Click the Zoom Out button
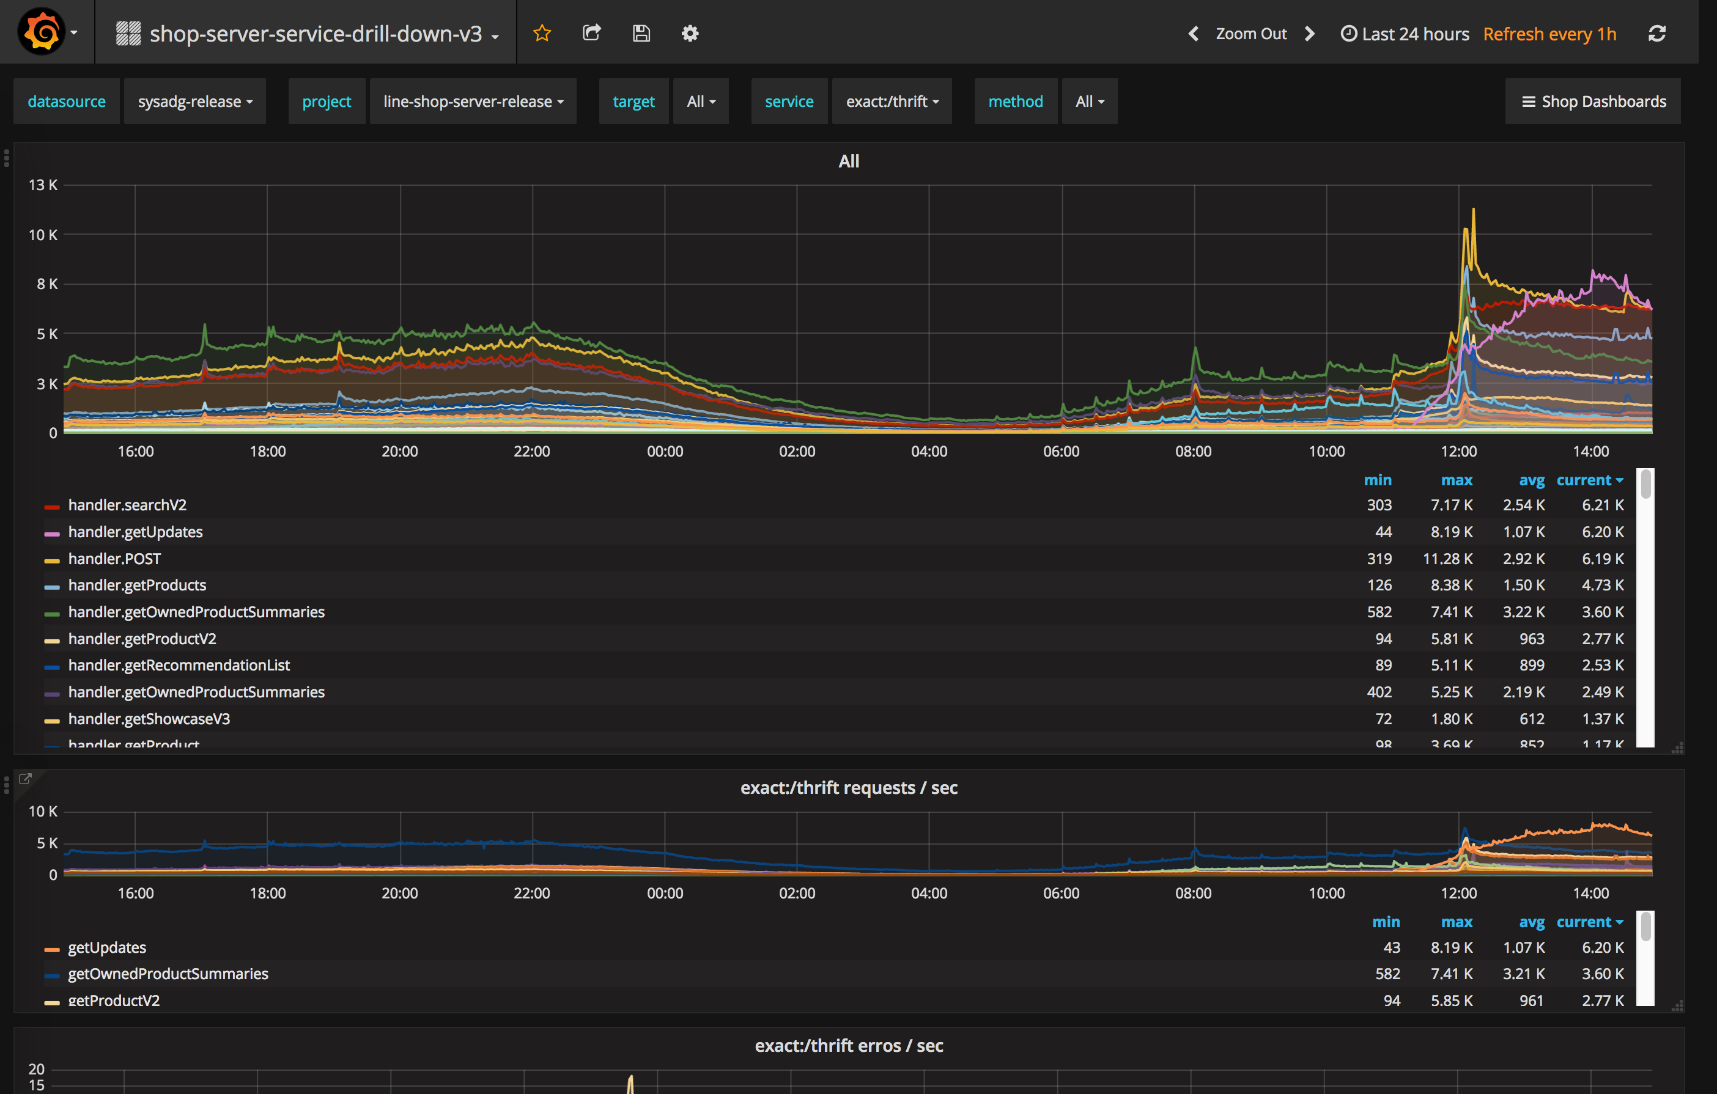The image size is (1717, 1094). click(1252, 33)
